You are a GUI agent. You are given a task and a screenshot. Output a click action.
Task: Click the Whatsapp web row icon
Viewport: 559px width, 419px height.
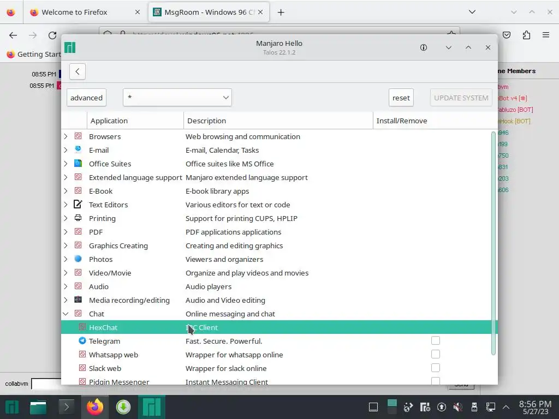[x=82, y=355]
